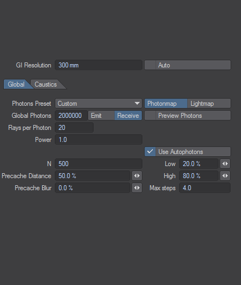Image resolution: width=241 pixels, height=285 pixels.
Task: Click the Rays per Photon field
Action: pyautogui.click(x=74, y=128)
